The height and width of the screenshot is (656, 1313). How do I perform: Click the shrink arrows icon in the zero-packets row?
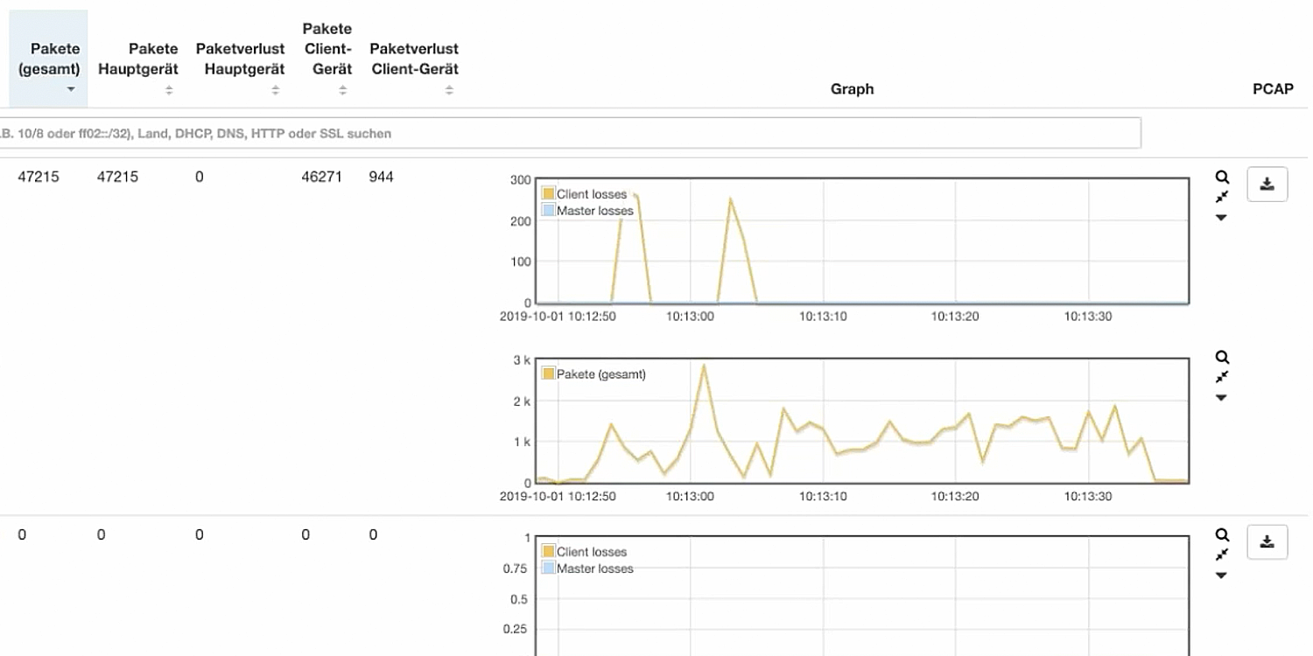click(x=1222, y=555)
